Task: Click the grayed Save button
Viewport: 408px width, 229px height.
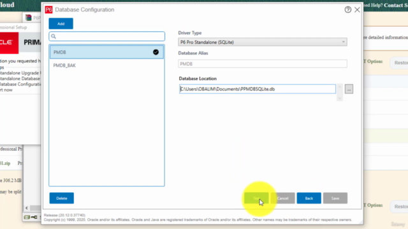Action: click(x=335, y=198)
